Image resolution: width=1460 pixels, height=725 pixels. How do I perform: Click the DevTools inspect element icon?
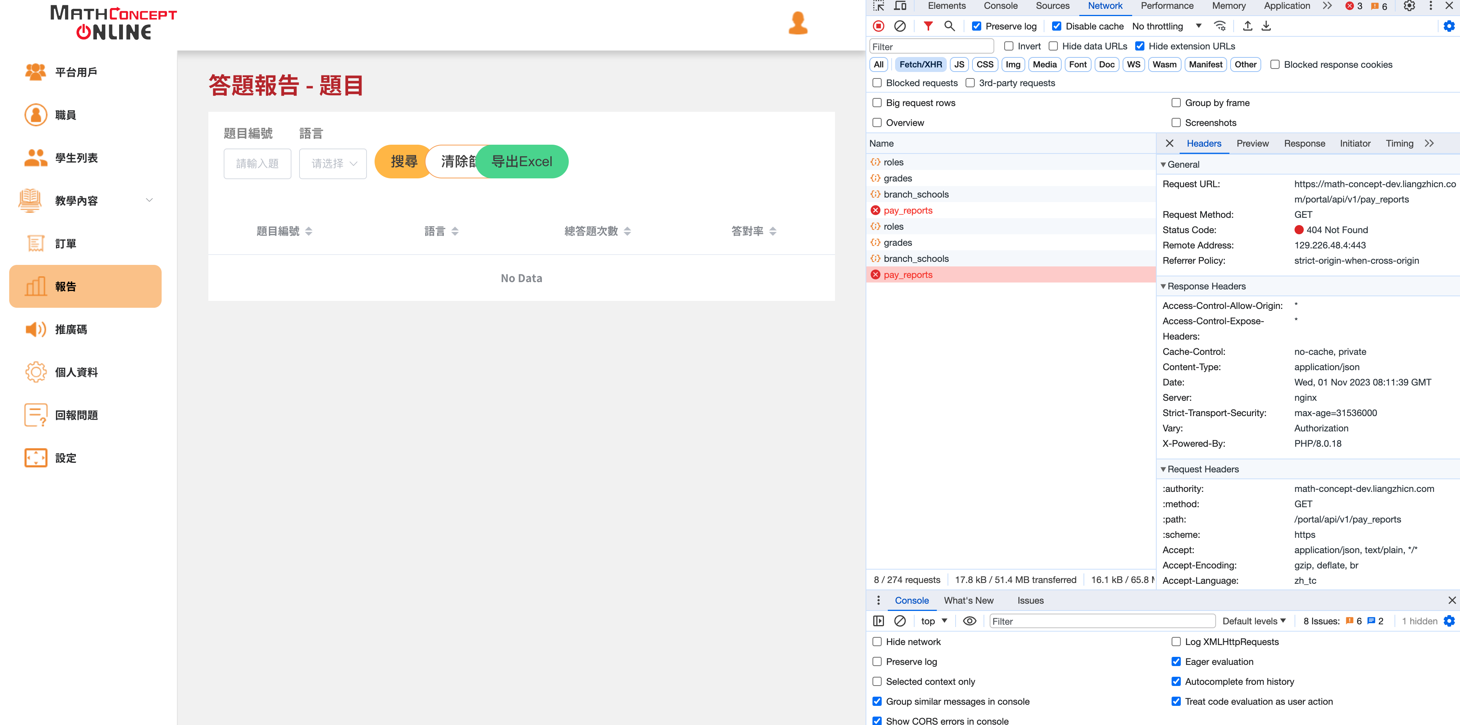879,6
